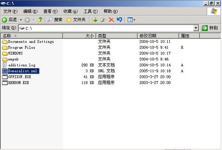Click the Move To folder icon
The height and width of the screenshot is (150, 222).
click(94, 20)
